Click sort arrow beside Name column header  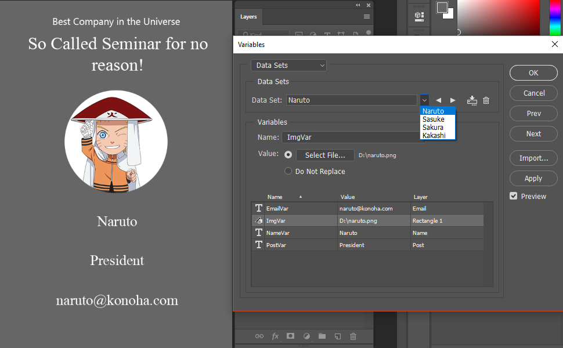(x=301, y=197)
